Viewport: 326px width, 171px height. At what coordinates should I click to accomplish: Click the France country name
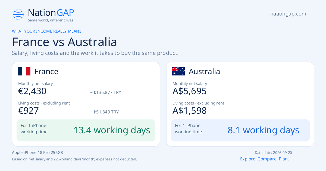coord(46,71)
